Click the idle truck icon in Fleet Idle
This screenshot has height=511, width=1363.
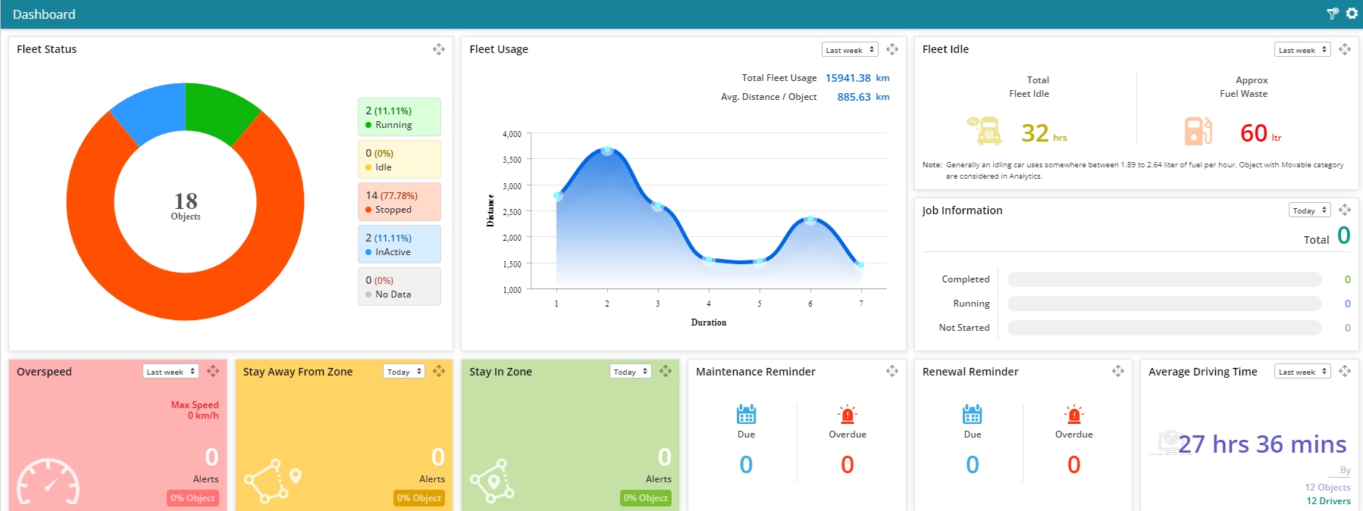984,131
